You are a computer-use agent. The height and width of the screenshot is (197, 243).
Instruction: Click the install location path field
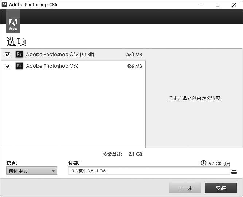149,171
